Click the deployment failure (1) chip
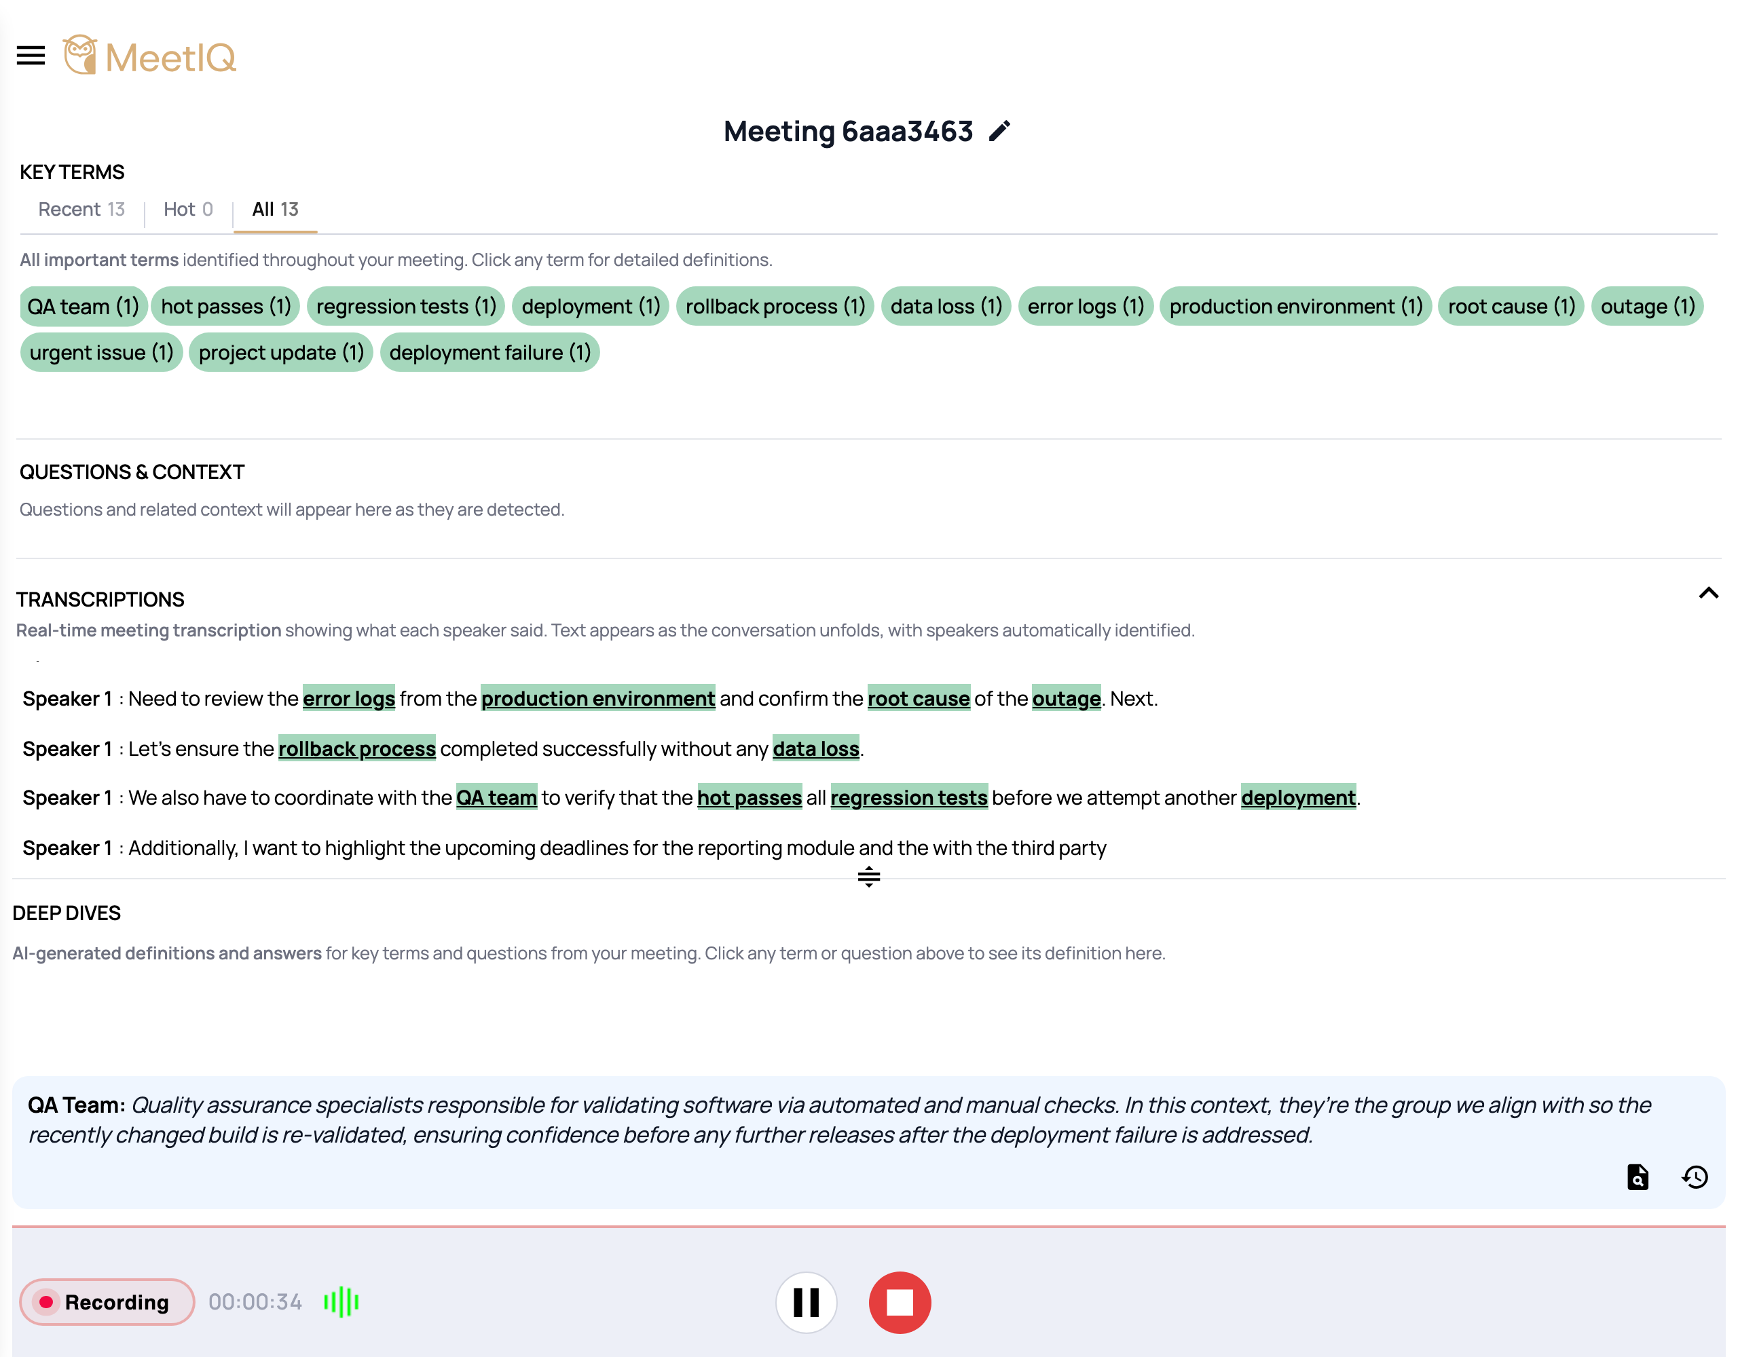Image resolution: width=1738 pixels, height=1357 pixels. [490, 352]
